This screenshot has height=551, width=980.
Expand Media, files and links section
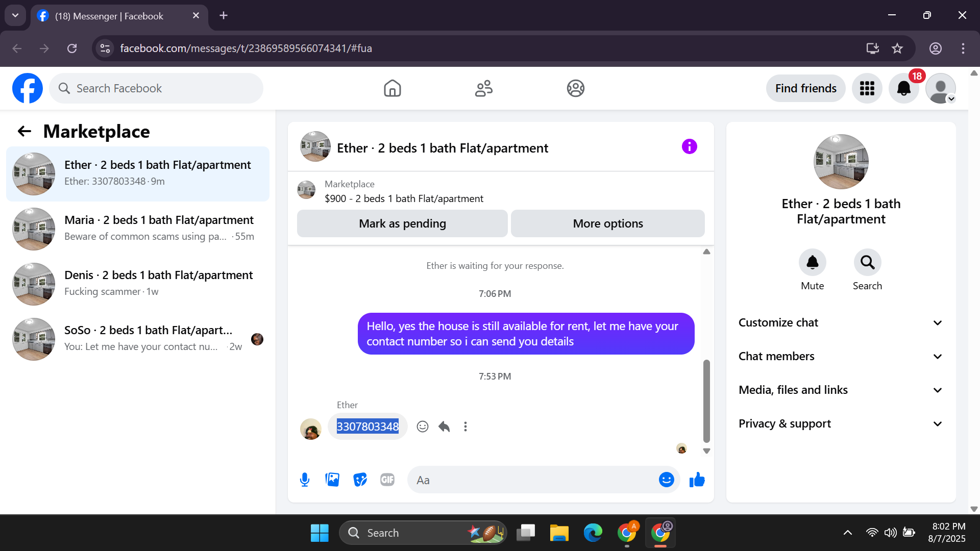(x=841, y=390)
